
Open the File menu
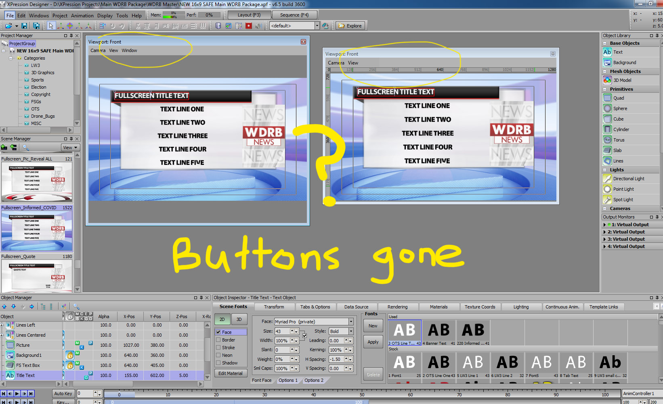click(x=10, y=15)
